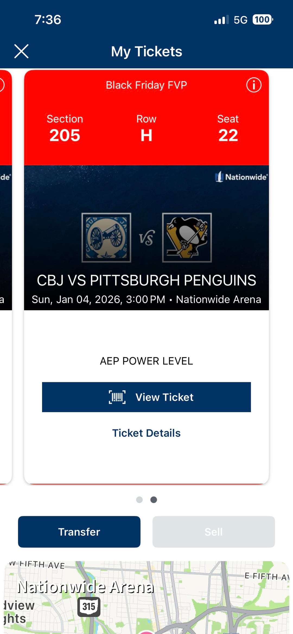Tap the cellular signal bars icon
Image resolution: width=293 pixels, height=634 pixels.
click(x=221, y=20)
